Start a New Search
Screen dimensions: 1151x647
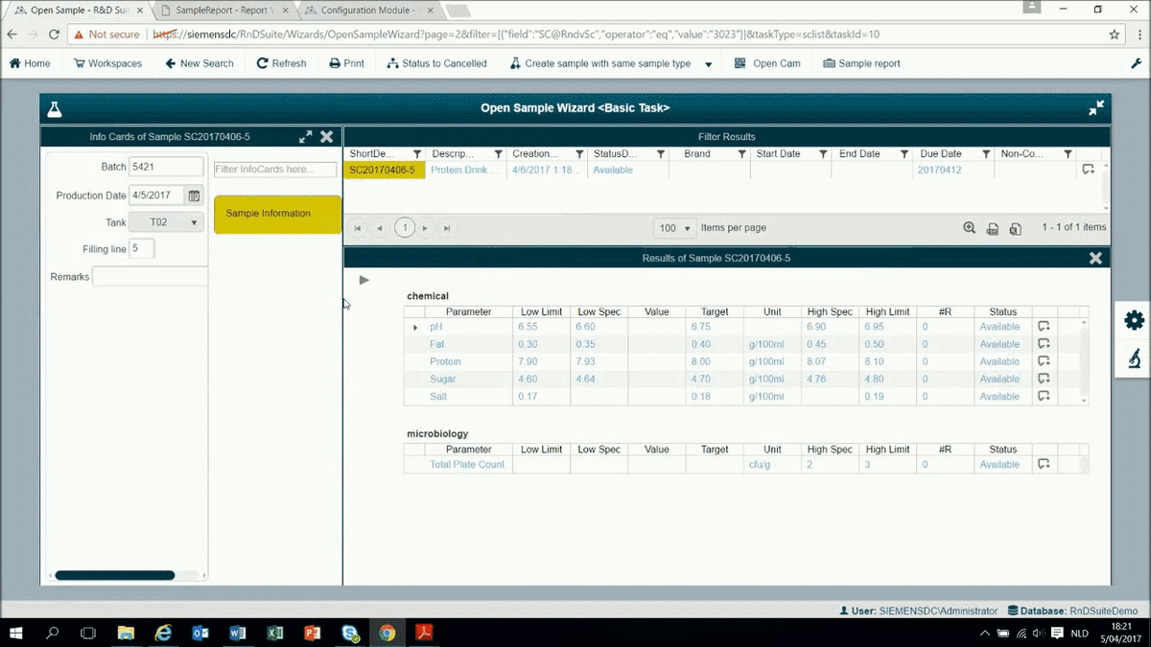200,63
